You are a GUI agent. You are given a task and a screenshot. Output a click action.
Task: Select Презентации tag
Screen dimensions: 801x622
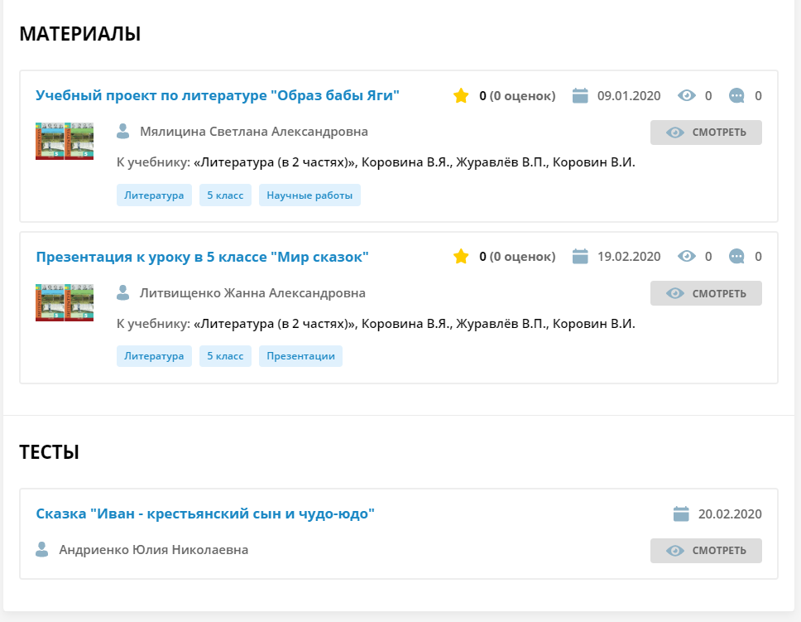point(300,356)
